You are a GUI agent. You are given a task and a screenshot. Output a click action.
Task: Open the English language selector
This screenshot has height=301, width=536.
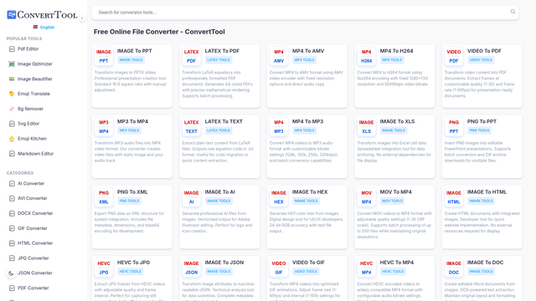[x=44, y=27]
